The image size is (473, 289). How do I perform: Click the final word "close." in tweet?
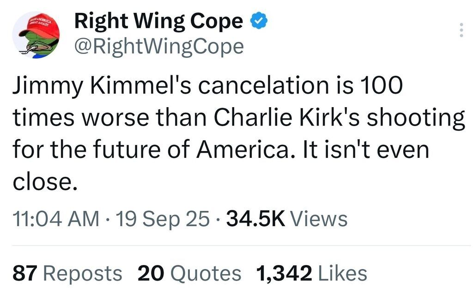[x=45, y=182]
